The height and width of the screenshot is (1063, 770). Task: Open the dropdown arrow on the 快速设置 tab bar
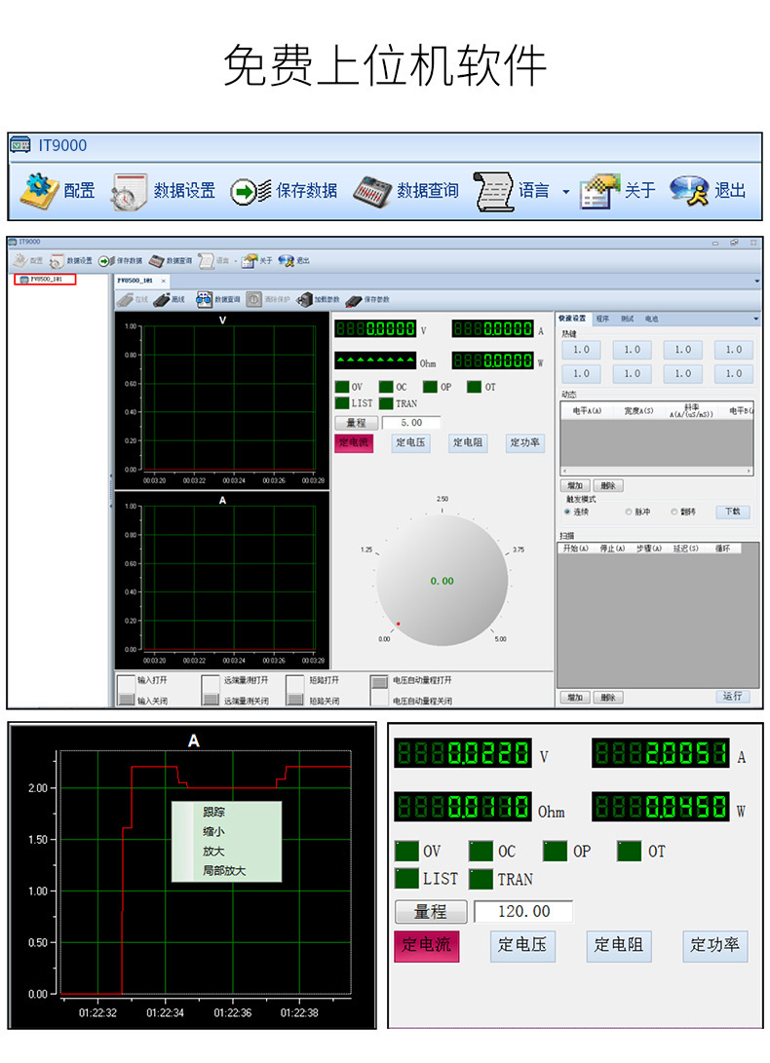coord(755,319)
